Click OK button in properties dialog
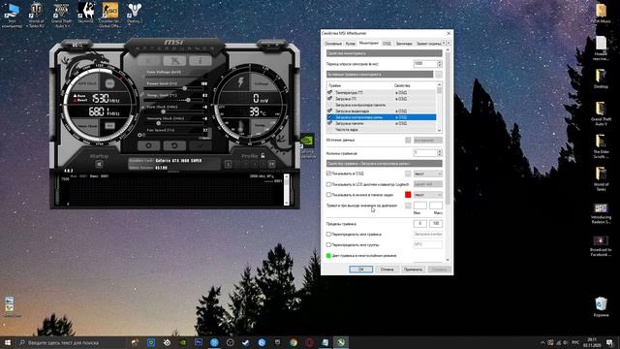This screenshot has height=349, width=620. (x=361, y=270)
